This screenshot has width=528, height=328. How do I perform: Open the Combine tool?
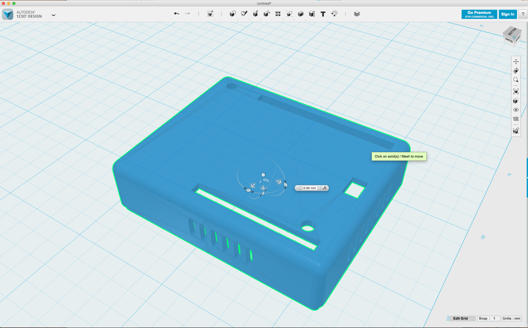(x=301, y=14)
